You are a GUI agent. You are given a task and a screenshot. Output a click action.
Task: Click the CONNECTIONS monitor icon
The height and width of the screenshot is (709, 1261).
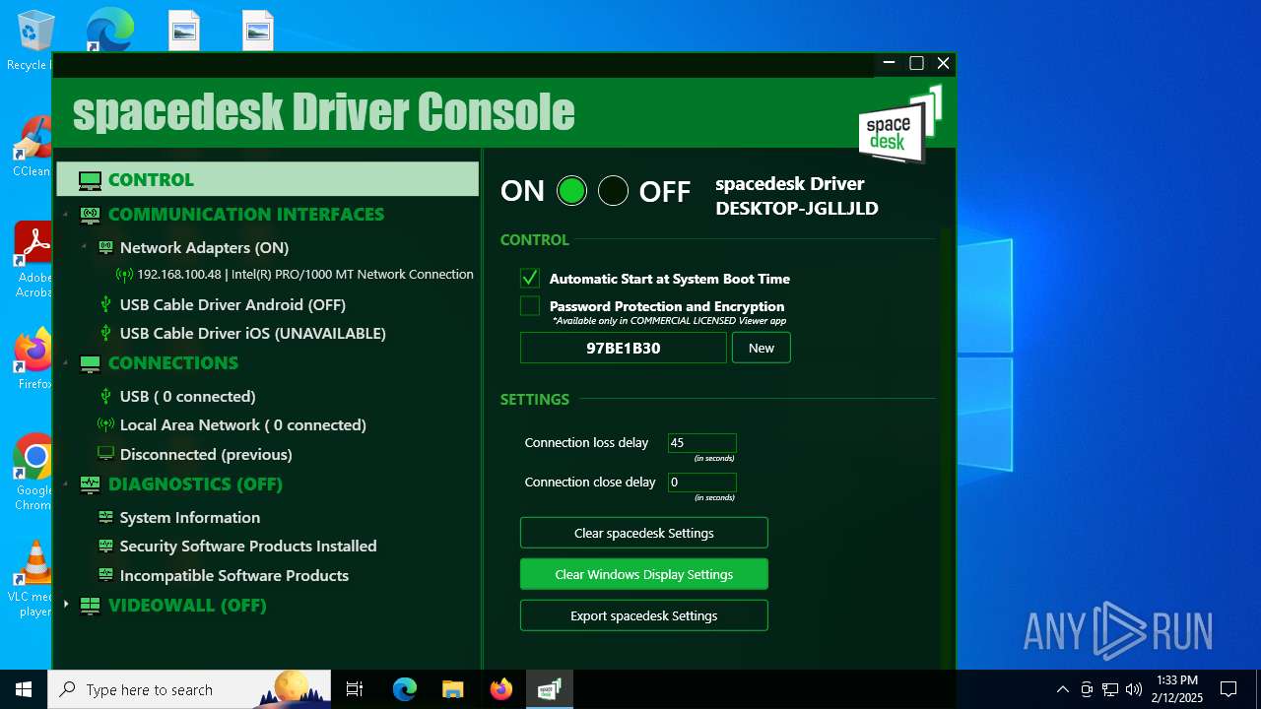(90, 363)
